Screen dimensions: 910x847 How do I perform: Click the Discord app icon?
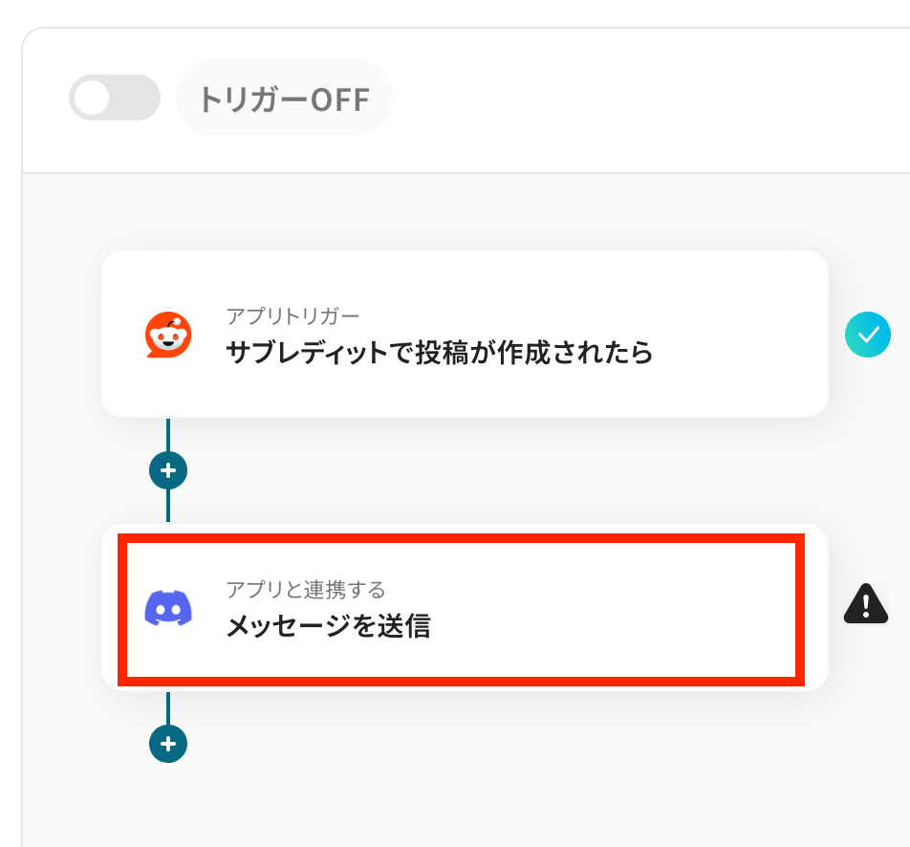pos(168,608)
